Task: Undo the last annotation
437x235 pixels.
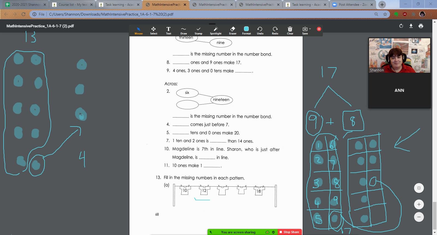Action: 260,30
